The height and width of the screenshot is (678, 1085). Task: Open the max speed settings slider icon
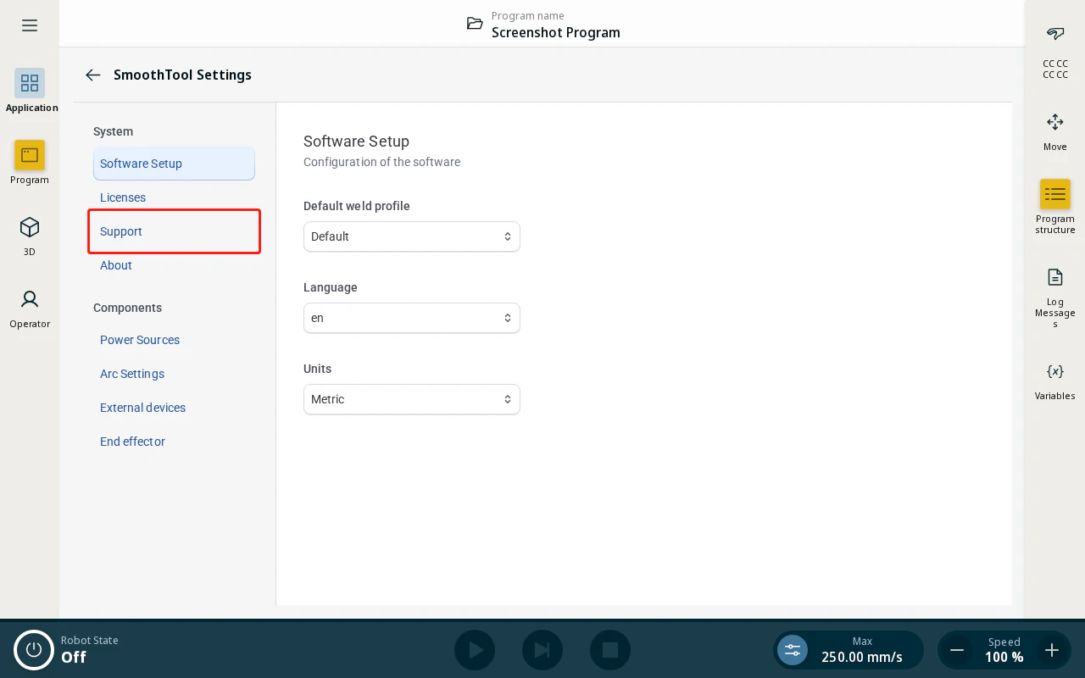793,650
